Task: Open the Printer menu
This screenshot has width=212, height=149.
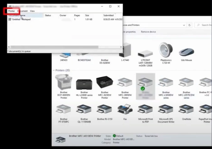Action: 12,11
